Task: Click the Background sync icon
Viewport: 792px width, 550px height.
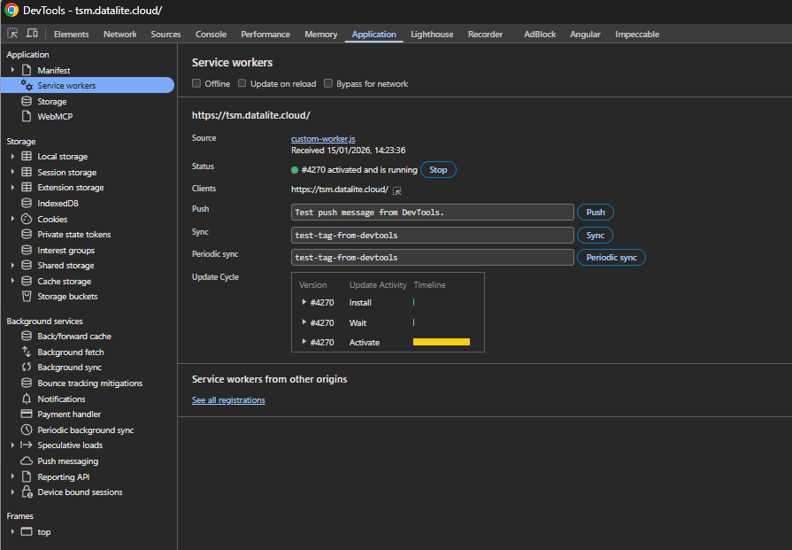Action: click(x=27, y=367)
